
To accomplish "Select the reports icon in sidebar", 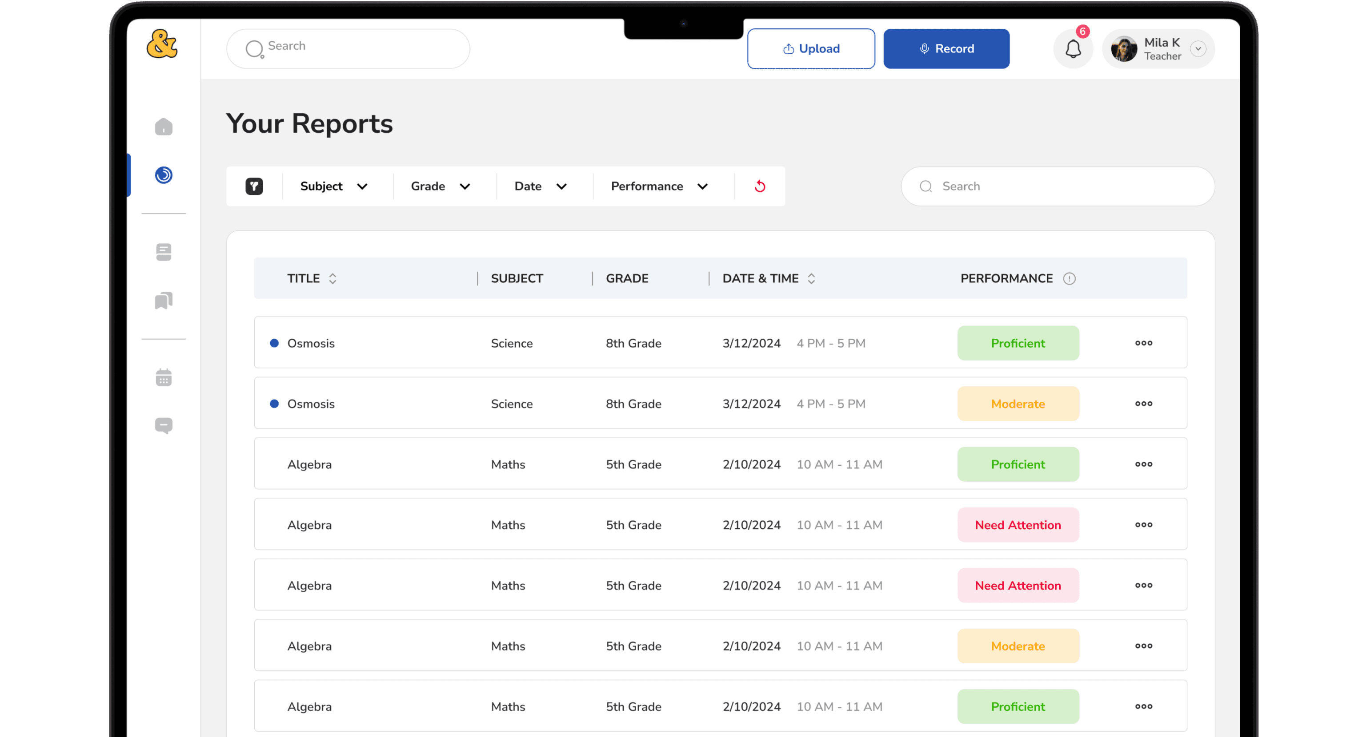I will pos(163,175).
